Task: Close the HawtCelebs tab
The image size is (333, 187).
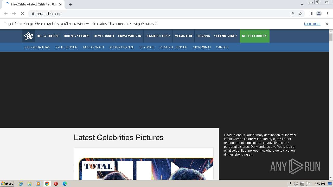Action: click(60, 4)
